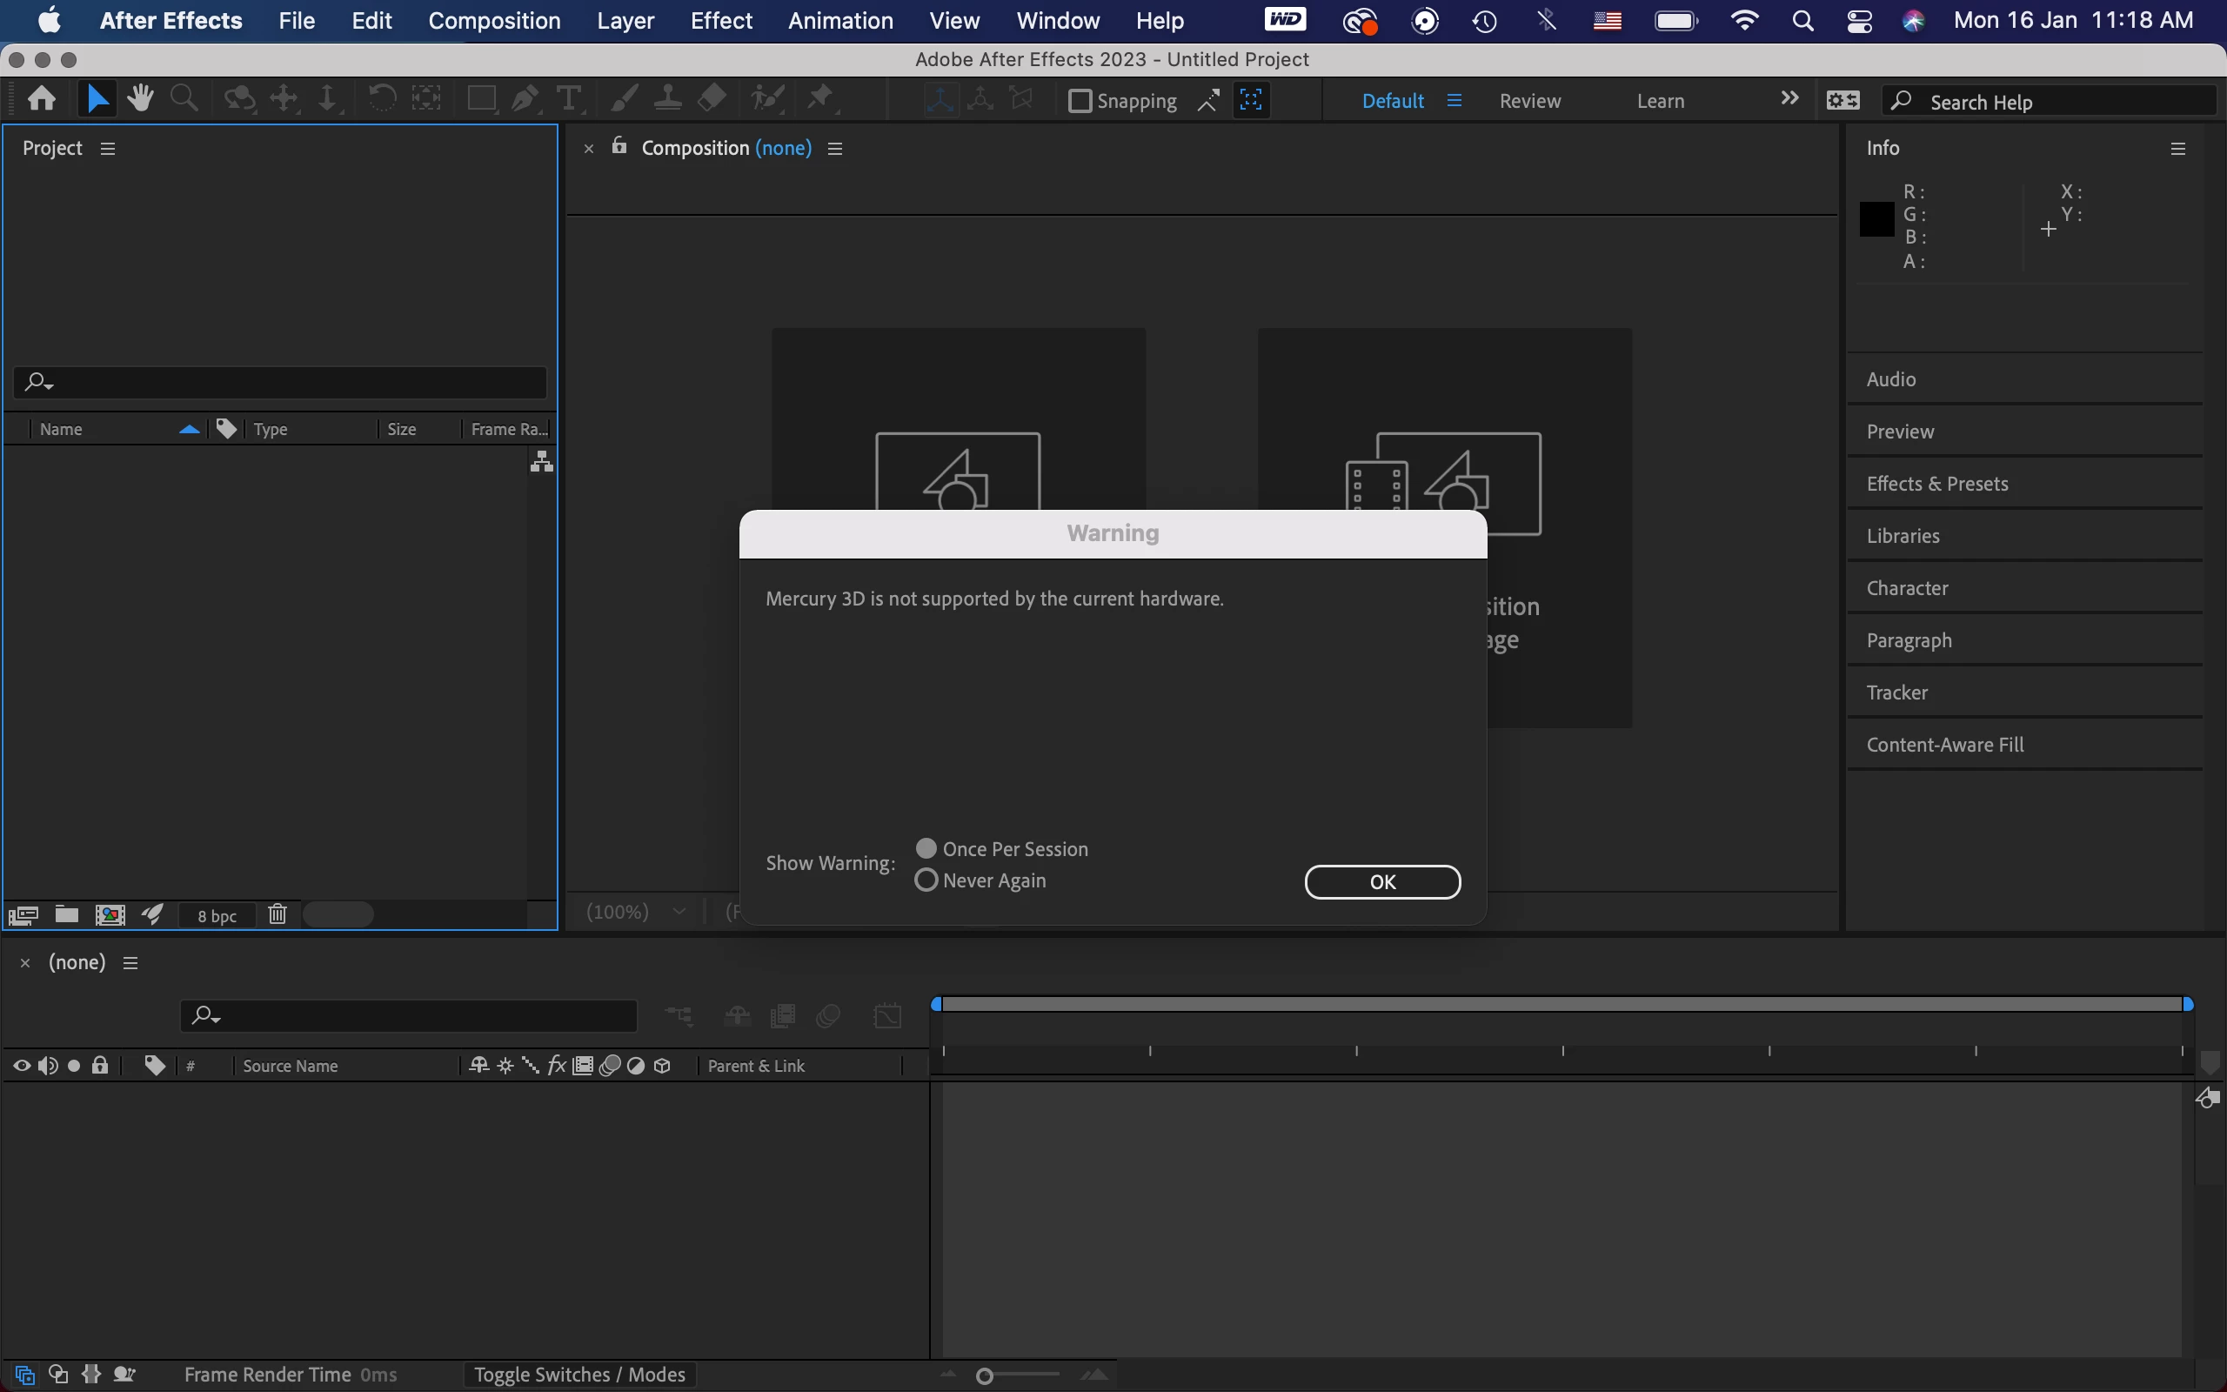The image size is (2227, 1392).
Task: Select the Hand tool
Action: point(140,98)
